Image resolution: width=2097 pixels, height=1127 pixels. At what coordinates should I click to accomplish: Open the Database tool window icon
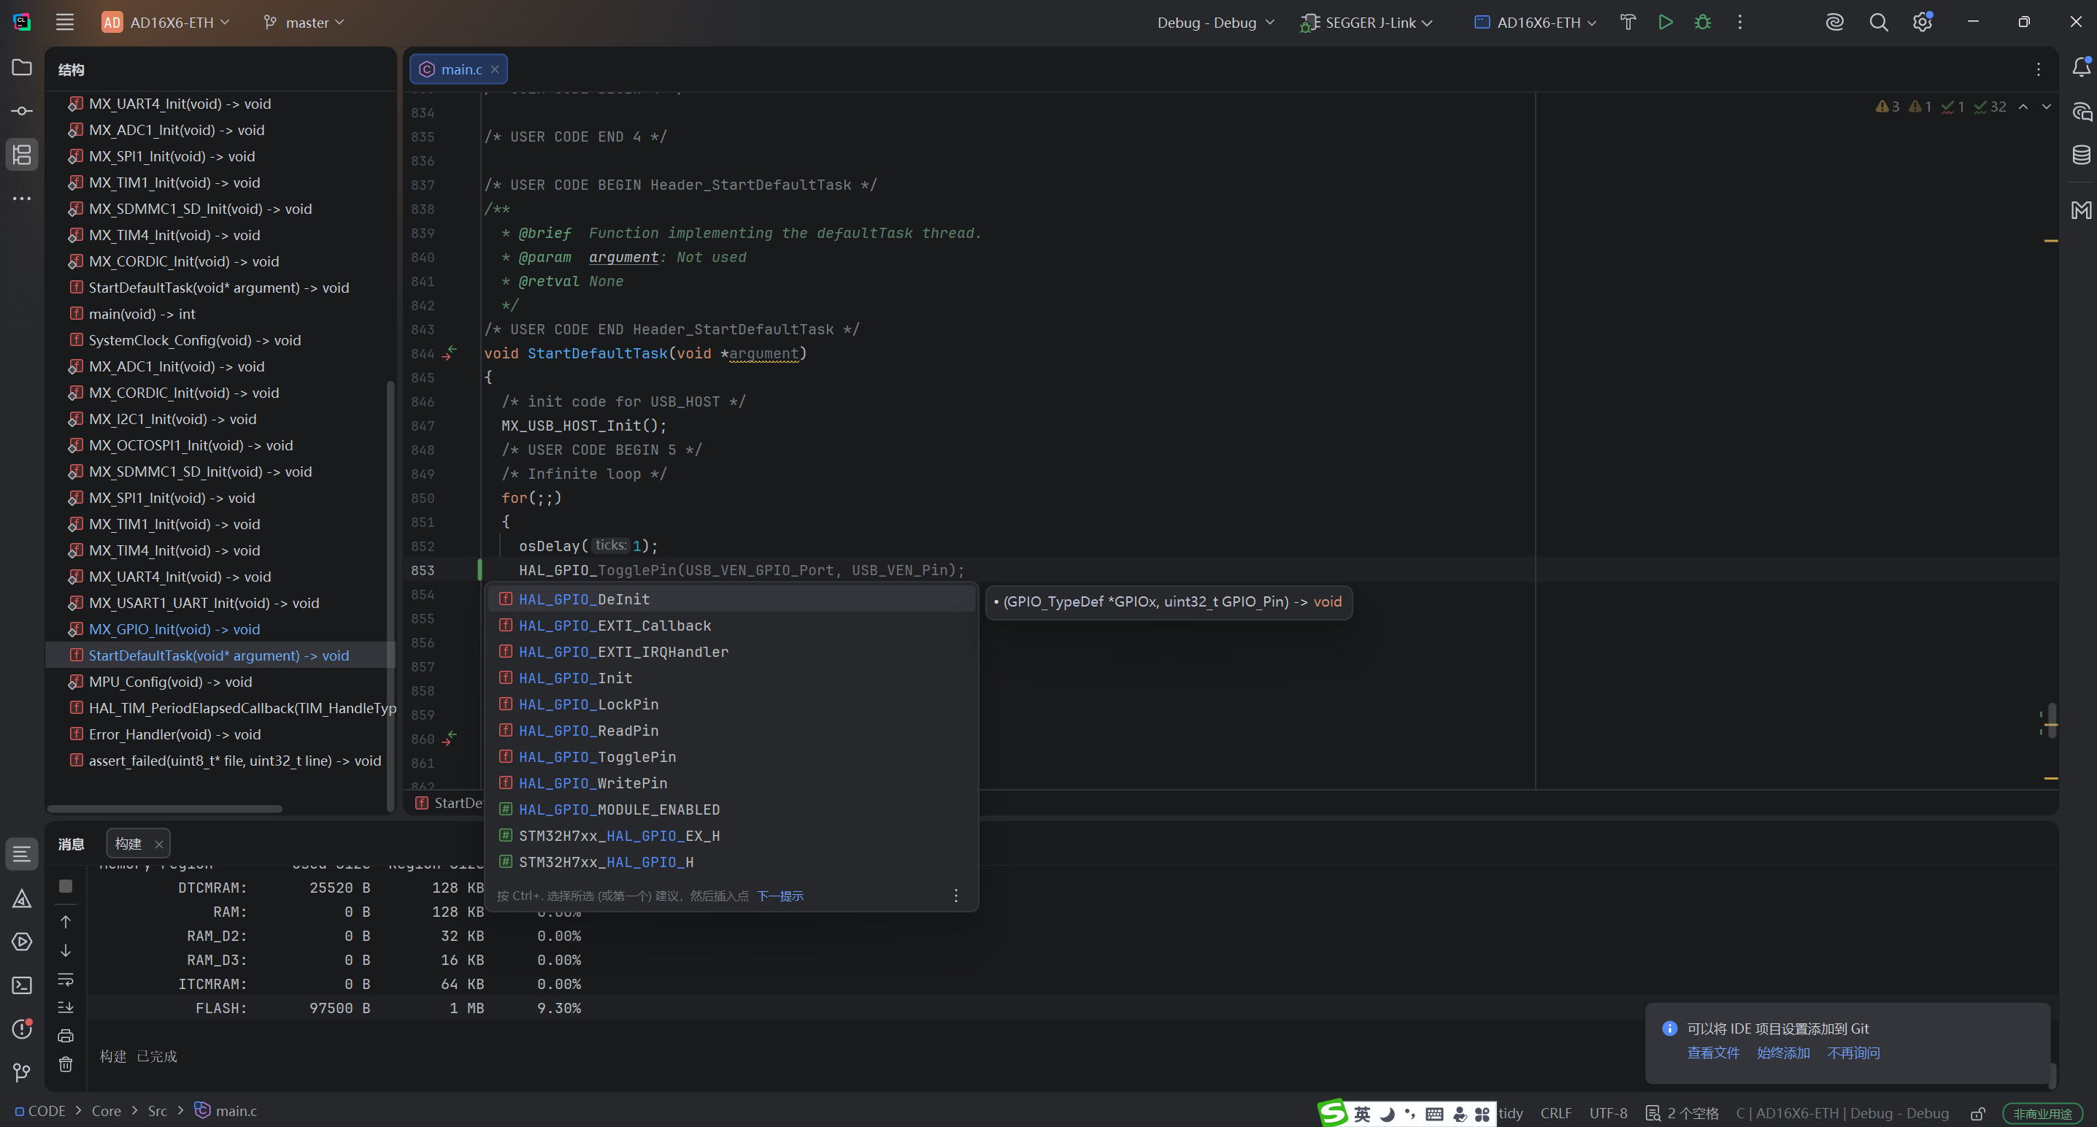[x=2081, y=155]
